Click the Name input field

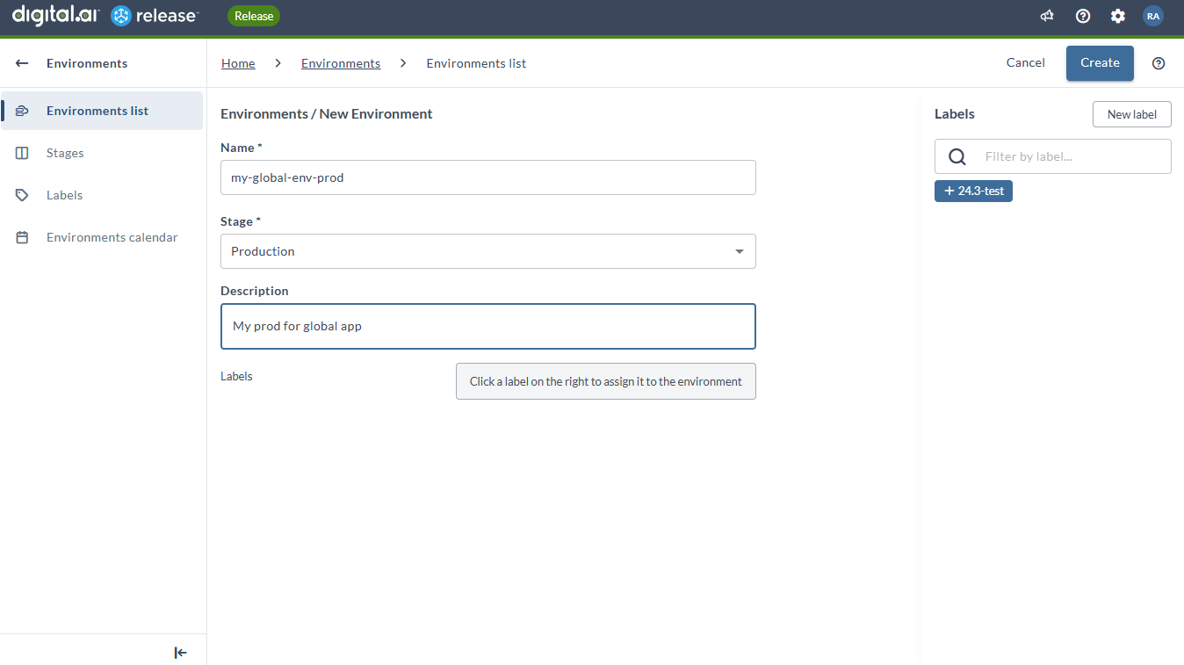[487, 177]
